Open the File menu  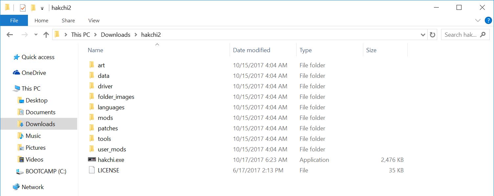tap(14, 20)
